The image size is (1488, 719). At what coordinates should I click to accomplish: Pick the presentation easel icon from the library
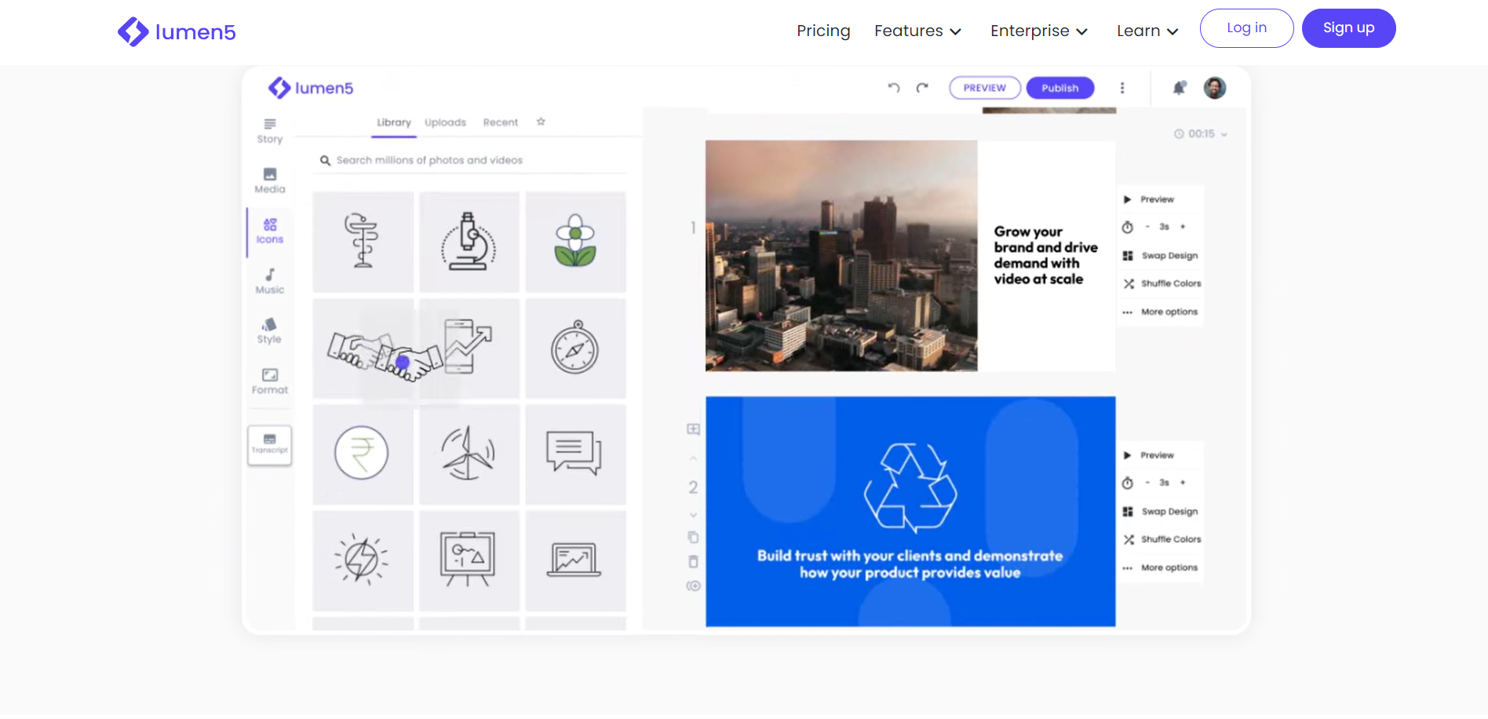point(469,560)
